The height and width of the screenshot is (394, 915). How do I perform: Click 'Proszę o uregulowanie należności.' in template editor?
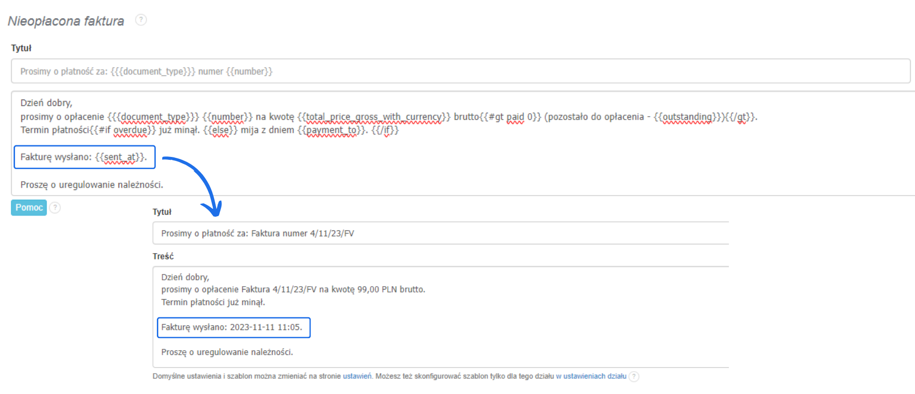tap(92, 185)
